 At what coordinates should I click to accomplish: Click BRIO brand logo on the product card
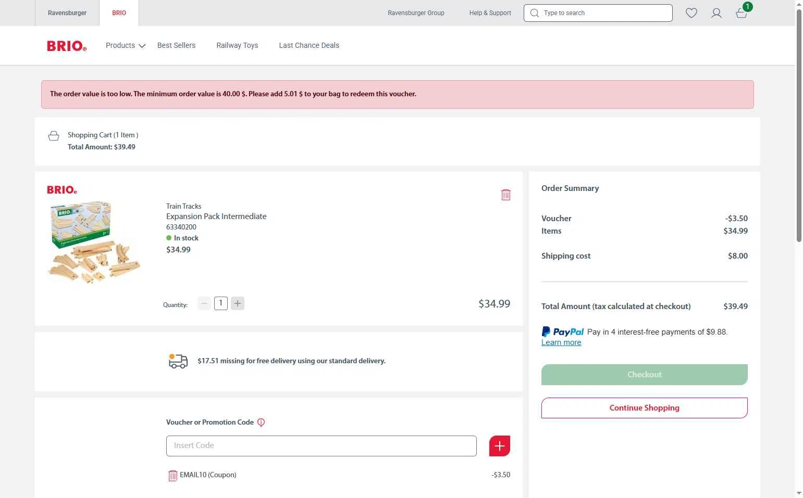pyautogui.click(x=62, y=190)
